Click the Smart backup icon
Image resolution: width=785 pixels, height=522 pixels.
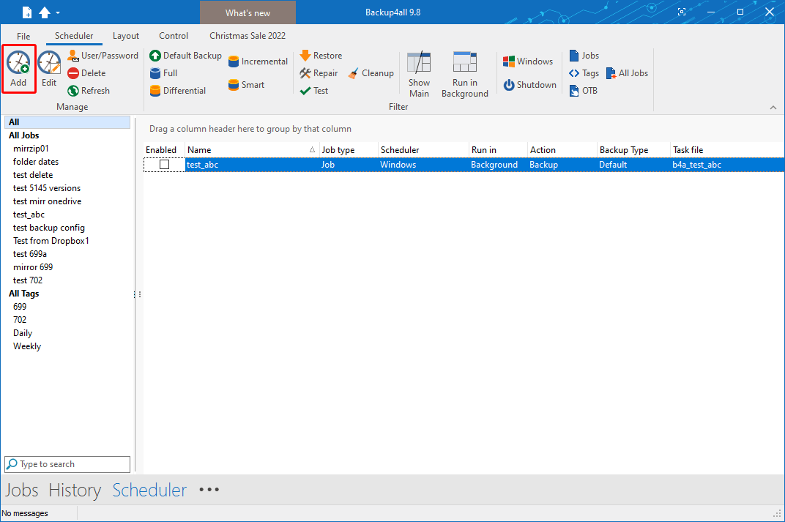[x=245, y=84]
